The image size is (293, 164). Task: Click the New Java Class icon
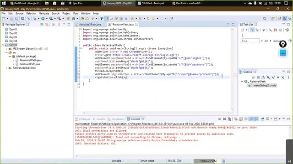73,19
